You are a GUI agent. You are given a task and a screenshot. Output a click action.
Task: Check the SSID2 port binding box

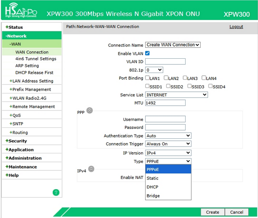pos(168,86)
